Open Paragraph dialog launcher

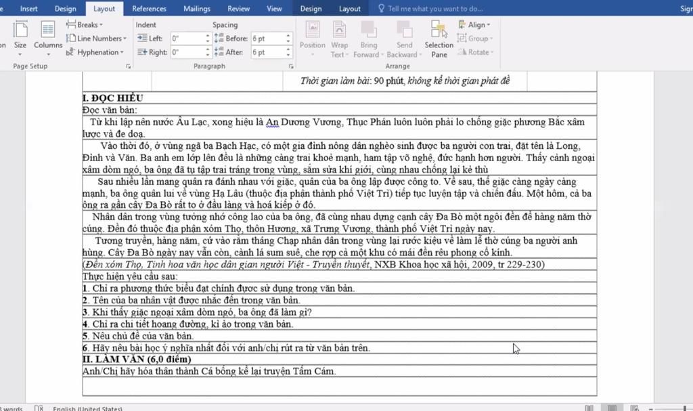click(291, 66)
